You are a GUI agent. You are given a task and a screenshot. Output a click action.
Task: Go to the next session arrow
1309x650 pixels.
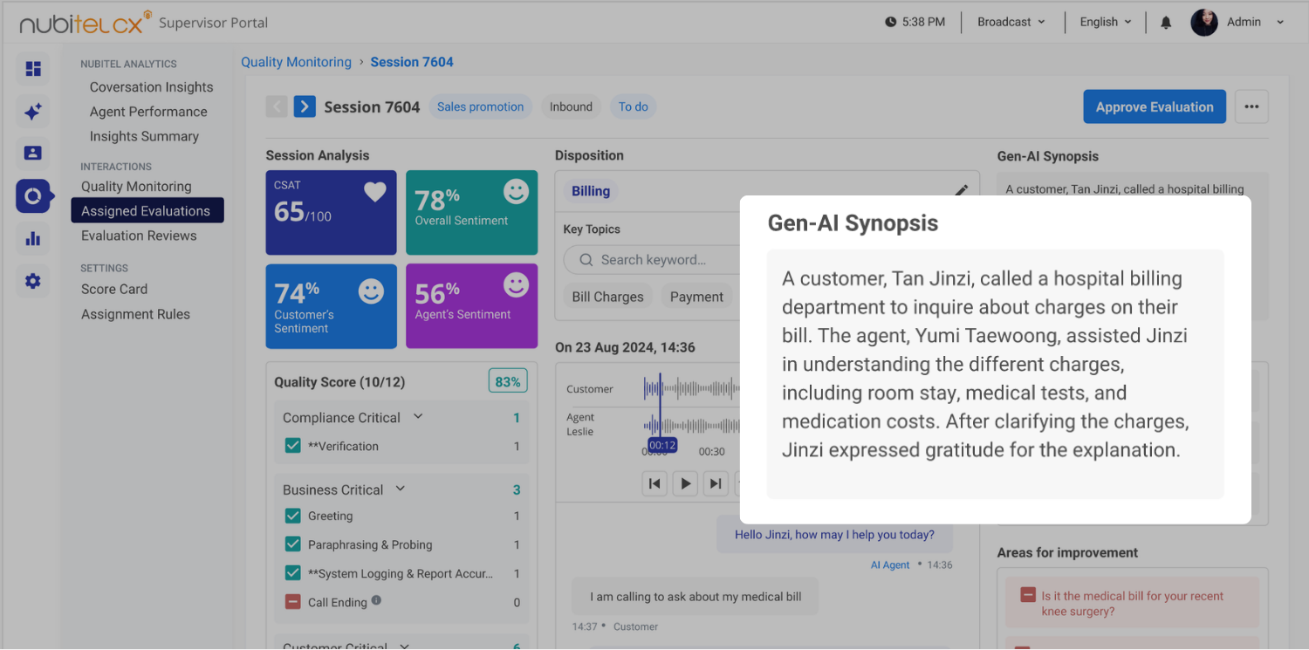click(305, 106)
